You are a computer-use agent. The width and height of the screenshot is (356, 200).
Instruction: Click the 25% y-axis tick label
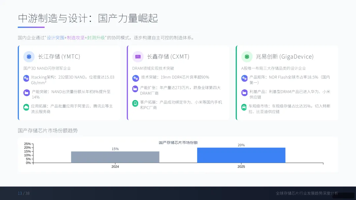click(x=27, y=144)
